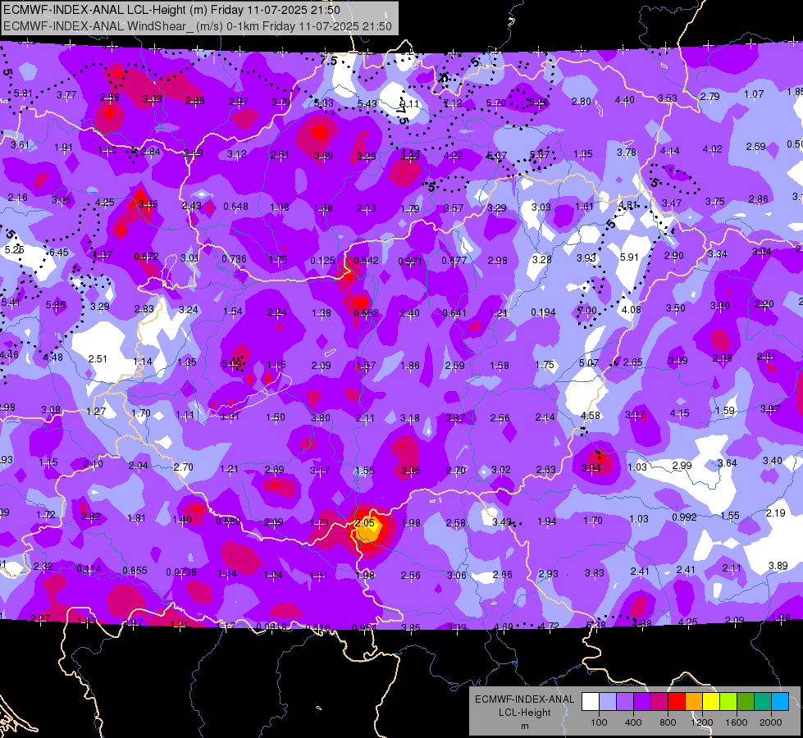Click the wind shear value 5.43
803x738 pixels.
[367, 104]
